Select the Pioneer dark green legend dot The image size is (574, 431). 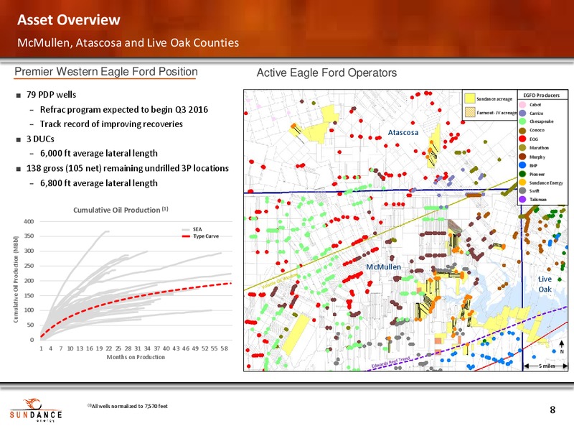click(522, 174)
